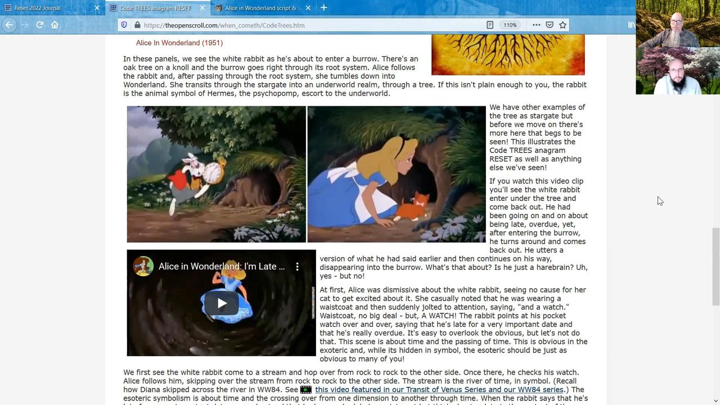The image size is (720, 405).
Task: Show site security padlock info
Action: 137,25
